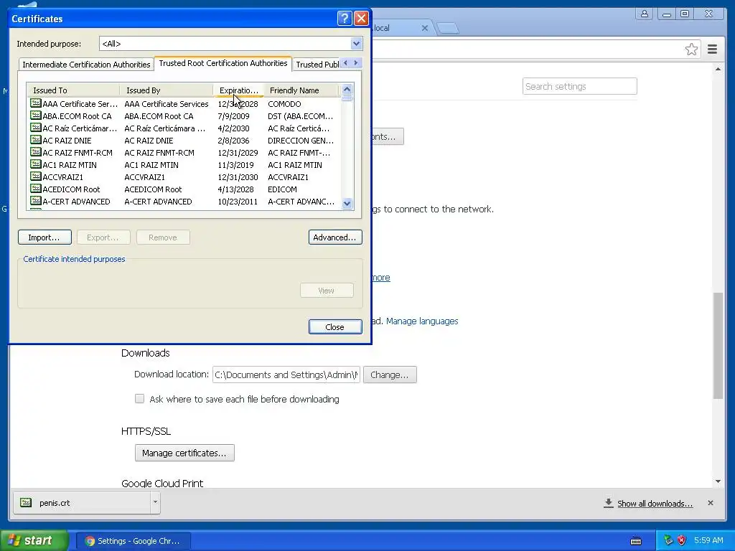The image size is (735, 551).
Task: Click the Close button in Certificates dialog
Action: click(335, 326)
